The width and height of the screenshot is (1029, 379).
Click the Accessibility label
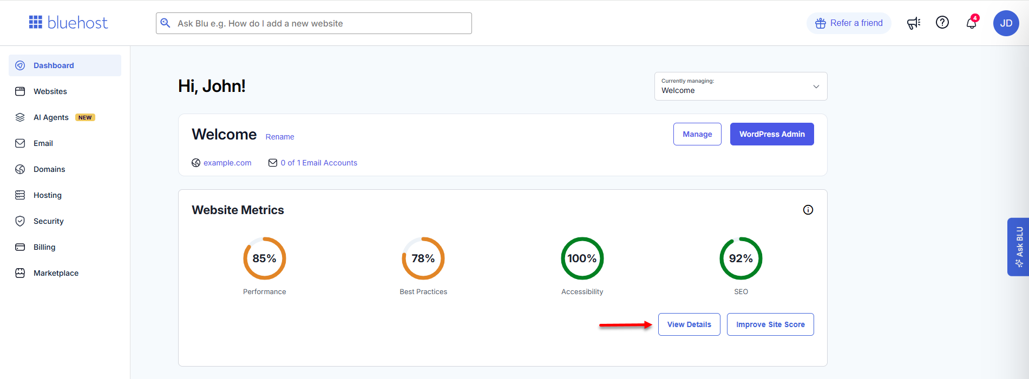point(582,291)
